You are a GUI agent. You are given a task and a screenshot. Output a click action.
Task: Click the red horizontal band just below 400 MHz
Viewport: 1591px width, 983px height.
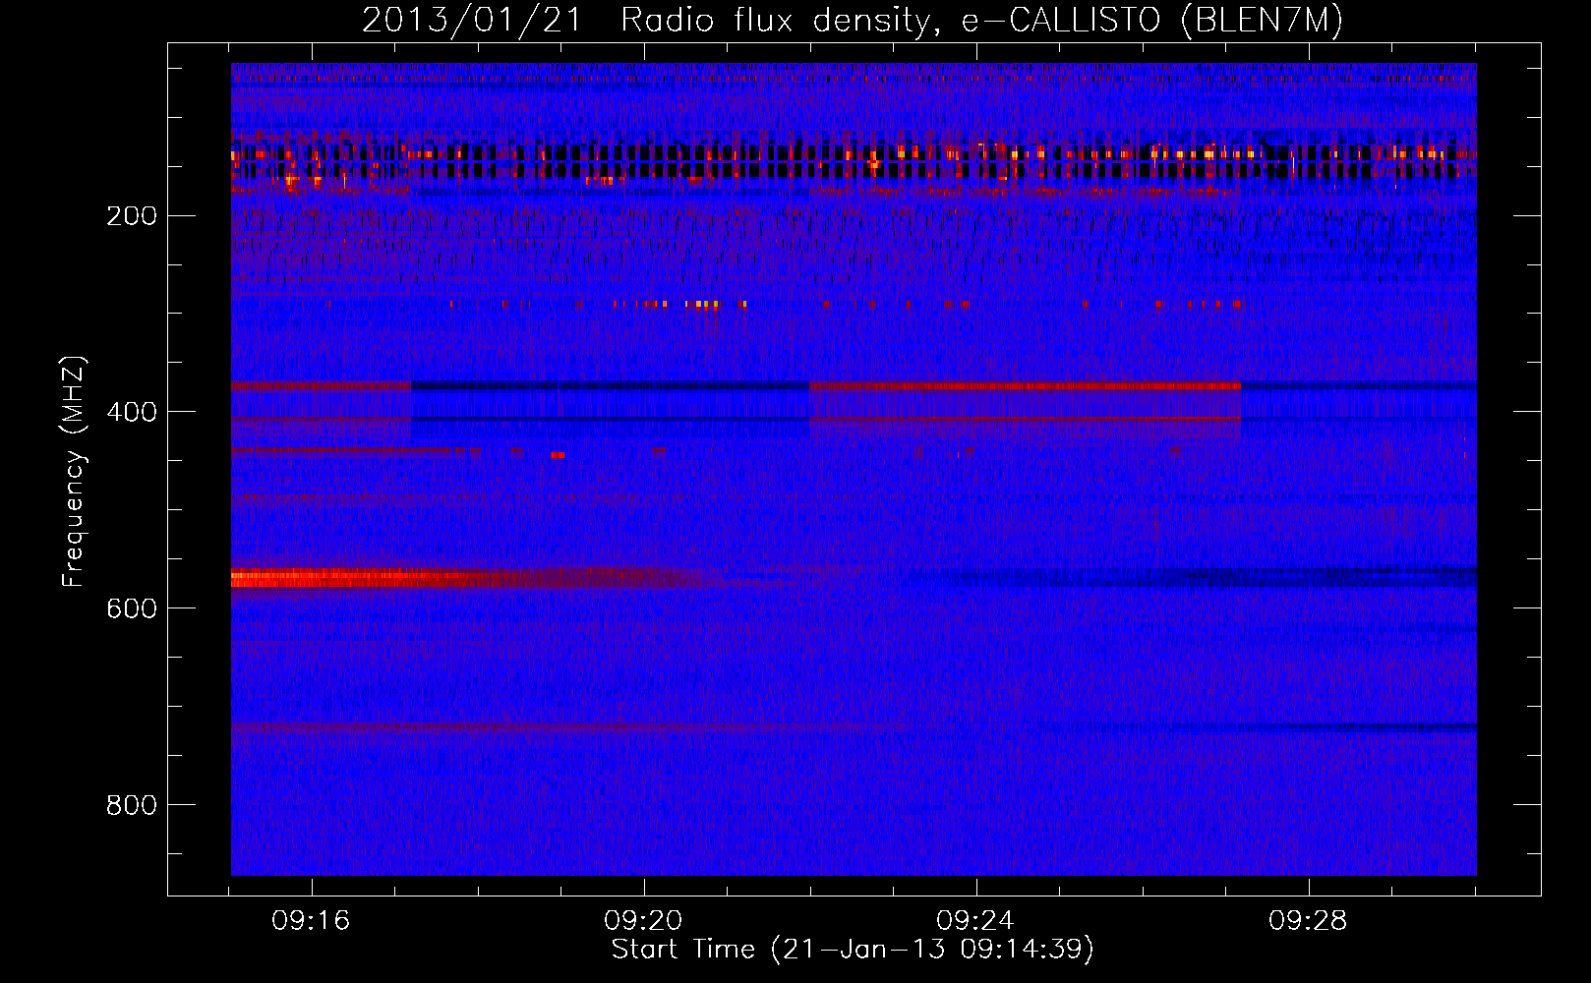1025,386
